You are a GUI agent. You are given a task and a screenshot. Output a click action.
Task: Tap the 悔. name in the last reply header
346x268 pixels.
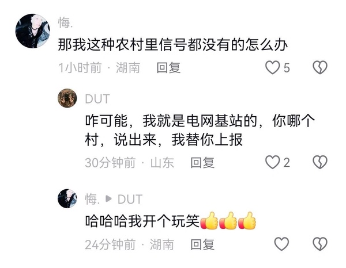point(92,199)
